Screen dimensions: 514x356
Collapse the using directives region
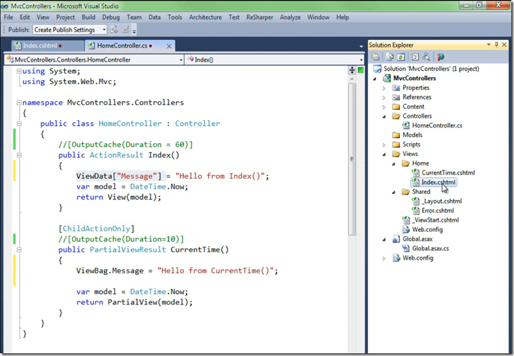19,71
